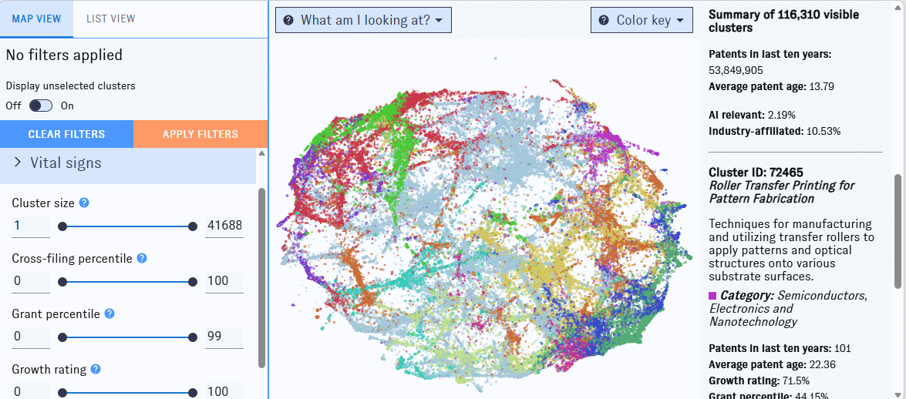The image size is (906, 399).
Task: Click the filter panel vertical scrollbar
Action: click(261, 277)
